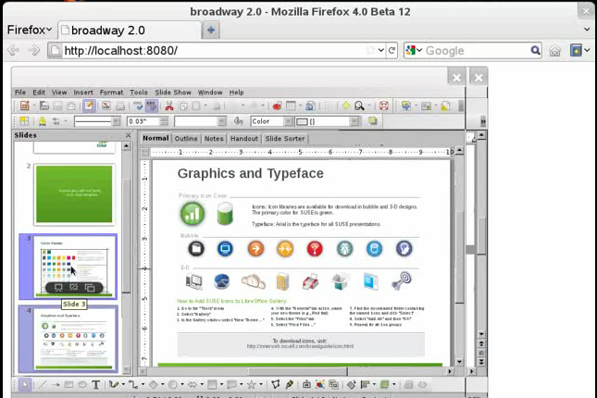Click the Cut scissors icon
The height and width of the screenshot is (398, 597).
(169, 106)
